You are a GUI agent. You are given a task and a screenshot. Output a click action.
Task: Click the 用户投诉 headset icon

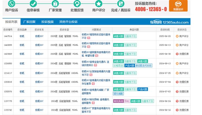click(12, 4)
